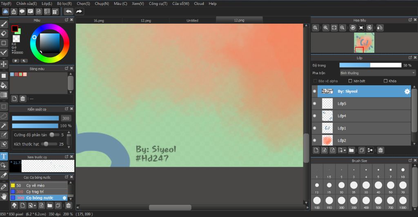Viewport: 418px width, 217px height.
Task: Open settings gear of Cọ bóng nước brush
Action: (64, 198)
